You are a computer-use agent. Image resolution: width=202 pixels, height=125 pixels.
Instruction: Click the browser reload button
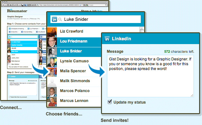pos(15,5)
